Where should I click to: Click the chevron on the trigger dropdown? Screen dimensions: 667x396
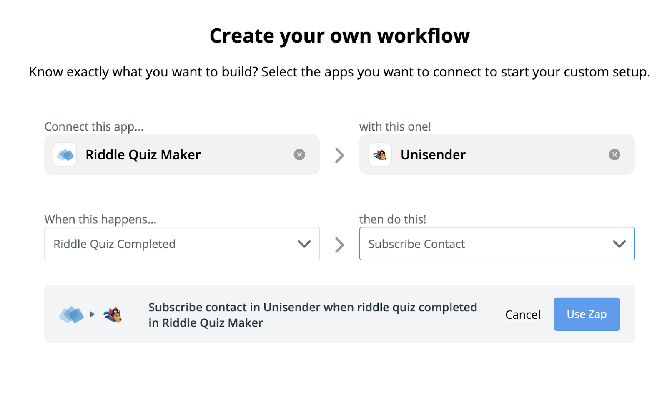(x=304, y=244)
